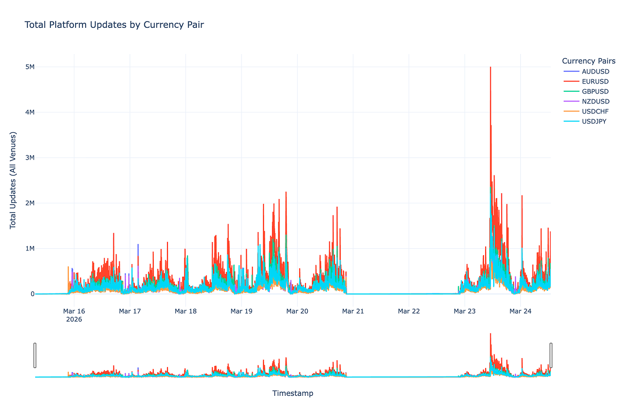Click the Currency Pairs legend heading

coord(589,61)
